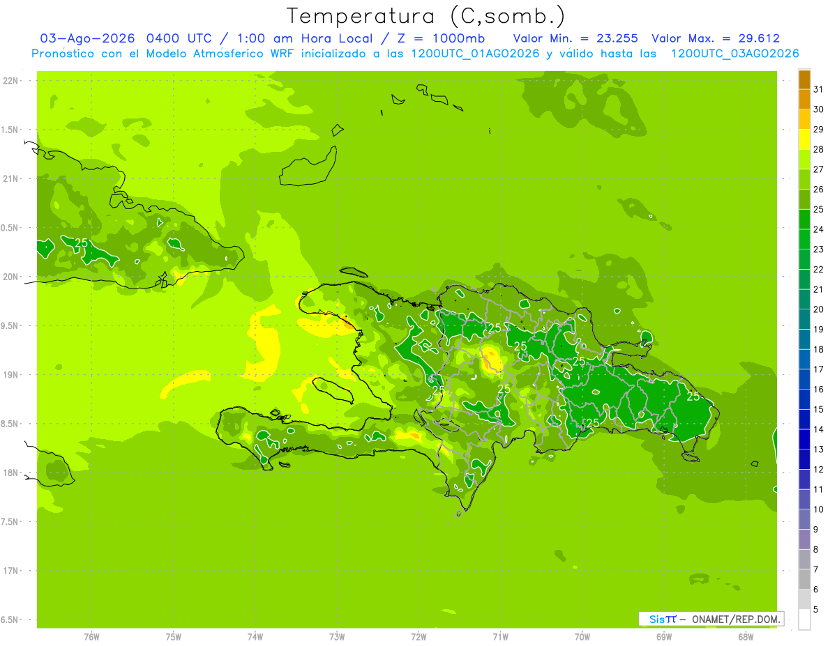The width and height of the screenshot is (837, 646).
Task: Click the 18N latitude axis label
Action: click(9, 472)
